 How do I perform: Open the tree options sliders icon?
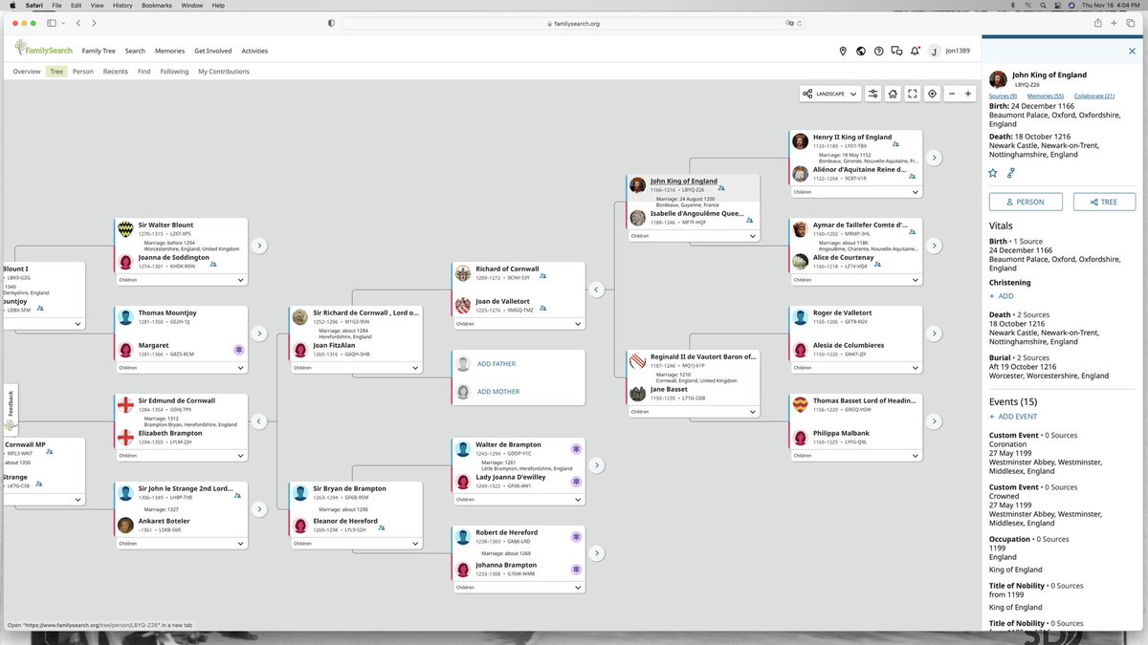(873, 94)
